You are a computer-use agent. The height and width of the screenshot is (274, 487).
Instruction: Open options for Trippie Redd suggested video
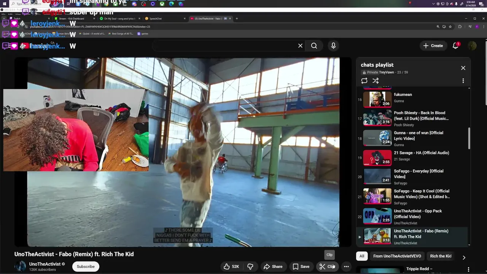click(468, 269)
